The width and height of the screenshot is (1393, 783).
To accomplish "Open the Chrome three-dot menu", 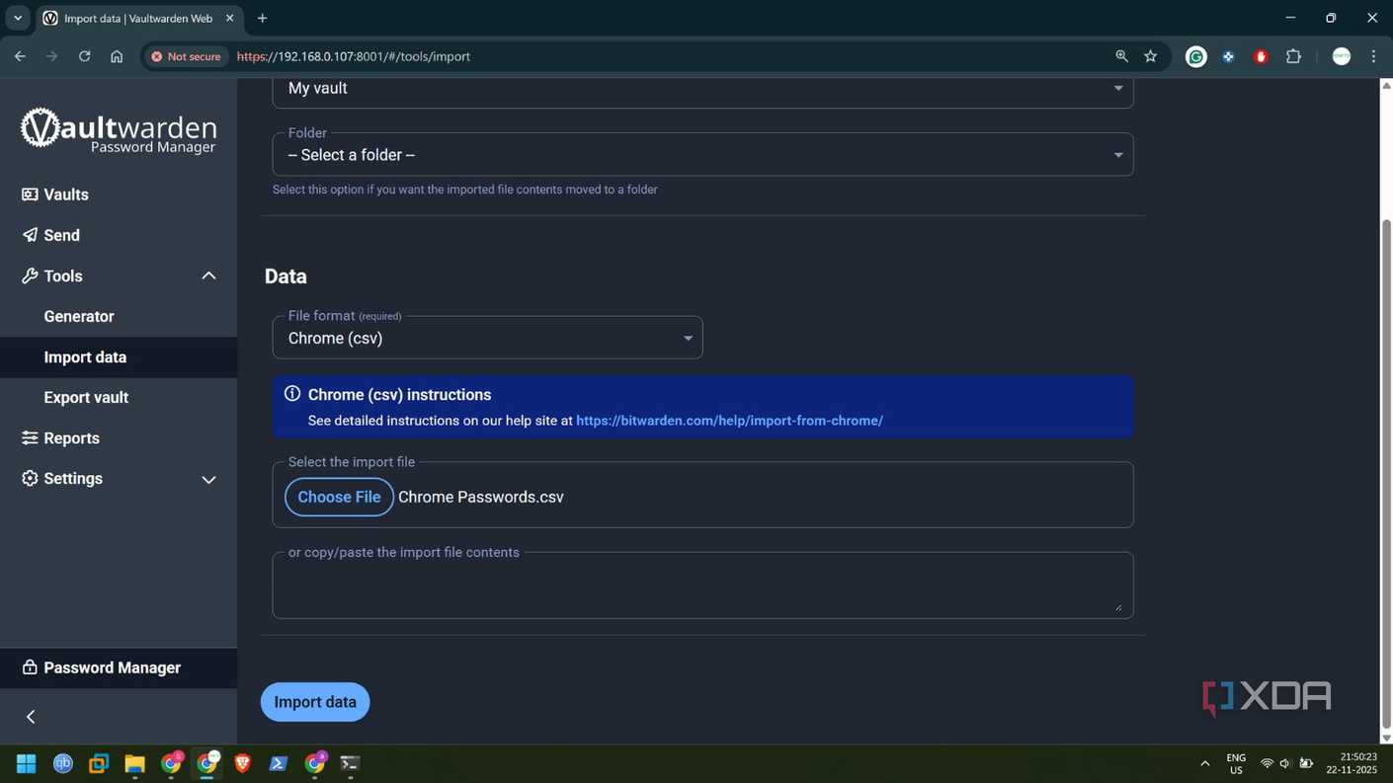I will (1373, 56).
